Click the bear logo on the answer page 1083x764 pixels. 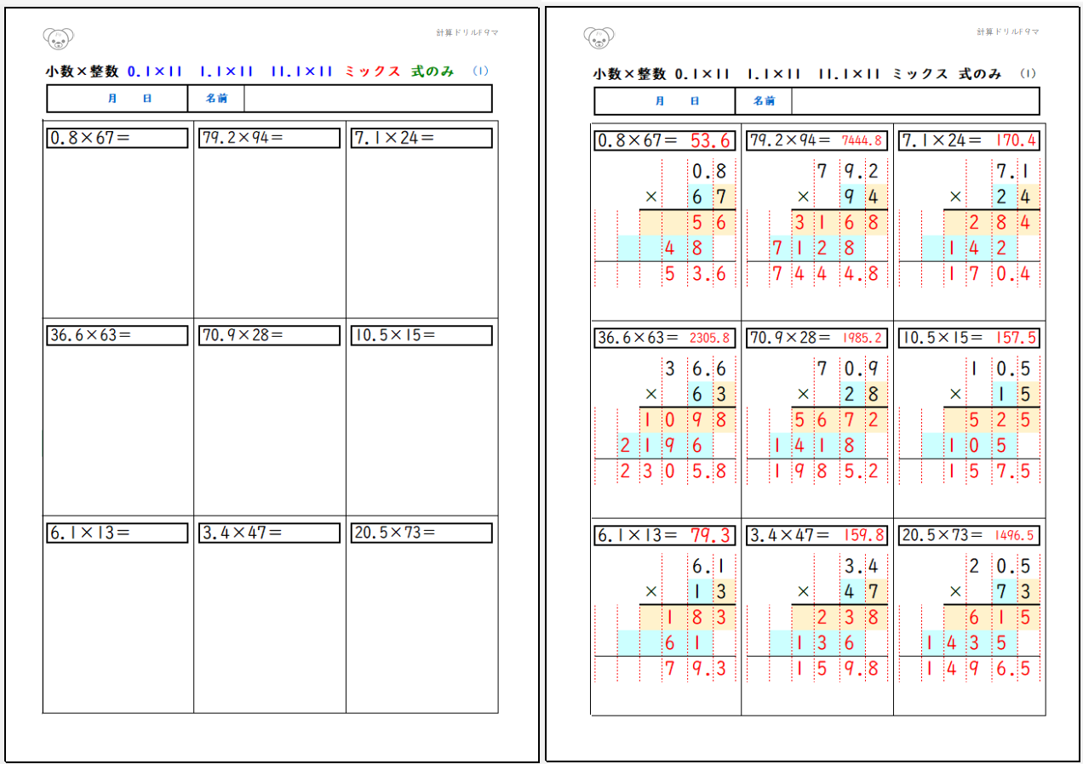[x=599, y=37]
